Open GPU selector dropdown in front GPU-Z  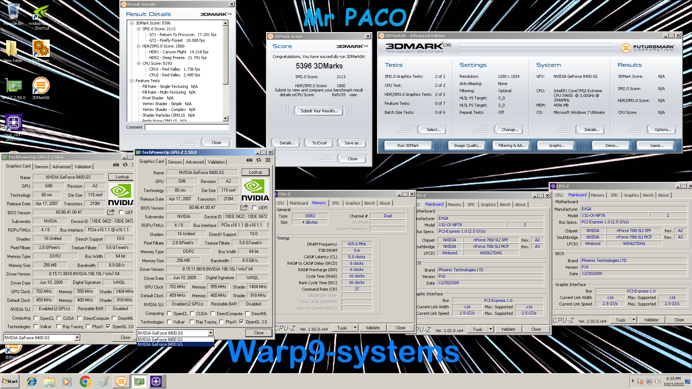coord(210,333)
